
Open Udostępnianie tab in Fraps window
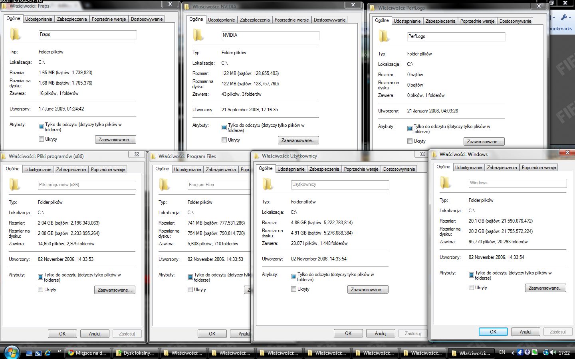pos(39,19)
